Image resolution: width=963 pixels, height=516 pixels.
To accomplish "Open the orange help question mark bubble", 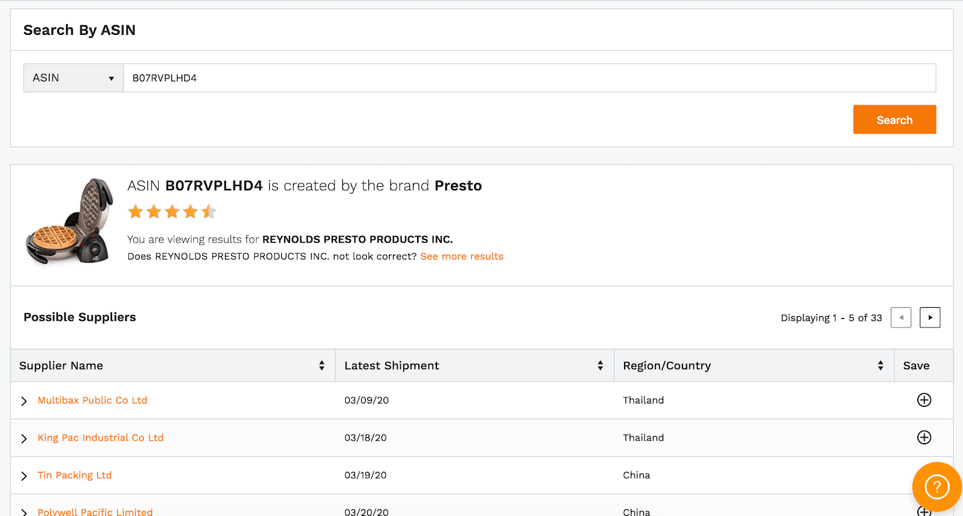I will pos(937,486).
